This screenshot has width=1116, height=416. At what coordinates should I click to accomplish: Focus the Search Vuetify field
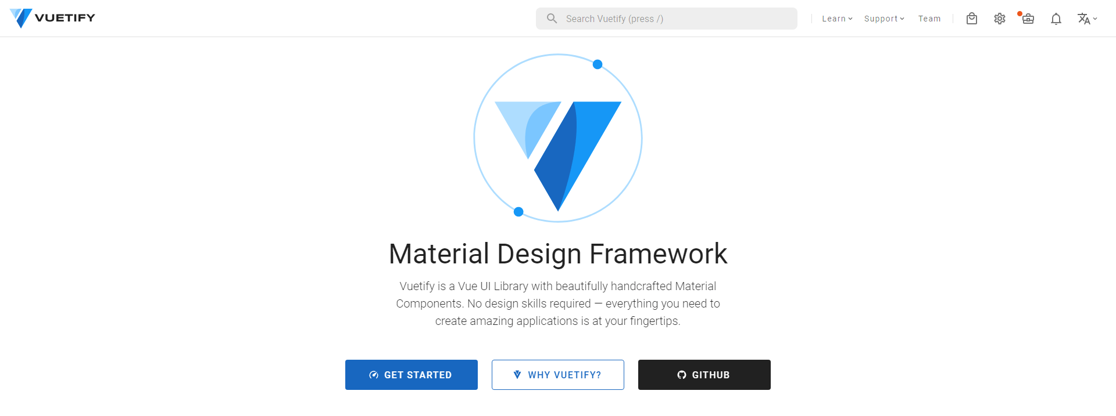click(667, 19)
